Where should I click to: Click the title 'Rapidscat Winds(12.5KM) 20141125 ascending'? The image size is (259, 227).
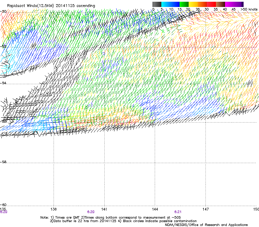[51, 6]
